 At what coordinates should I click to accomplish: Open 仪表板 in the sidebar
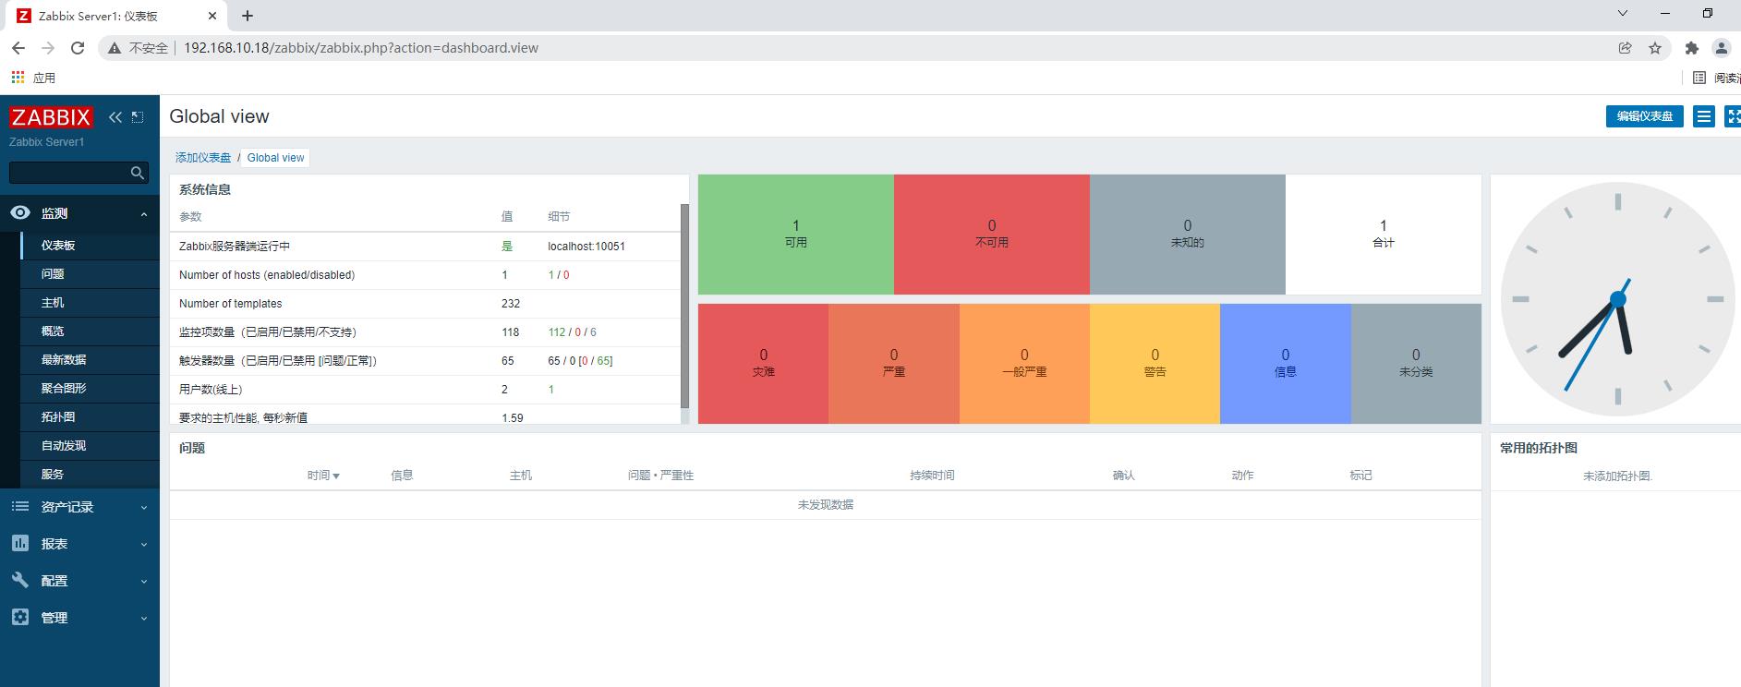tap(90, 246)
